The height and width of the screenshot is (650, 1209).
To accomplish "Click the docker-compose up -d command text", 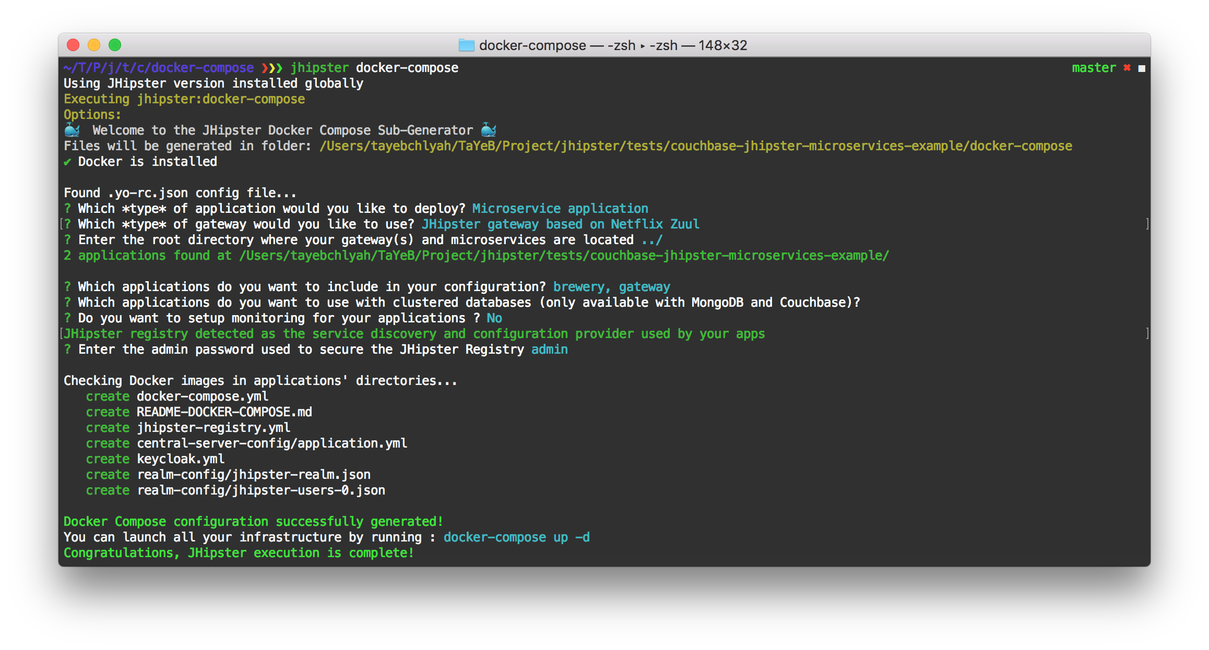I will [x=516, y=537].
